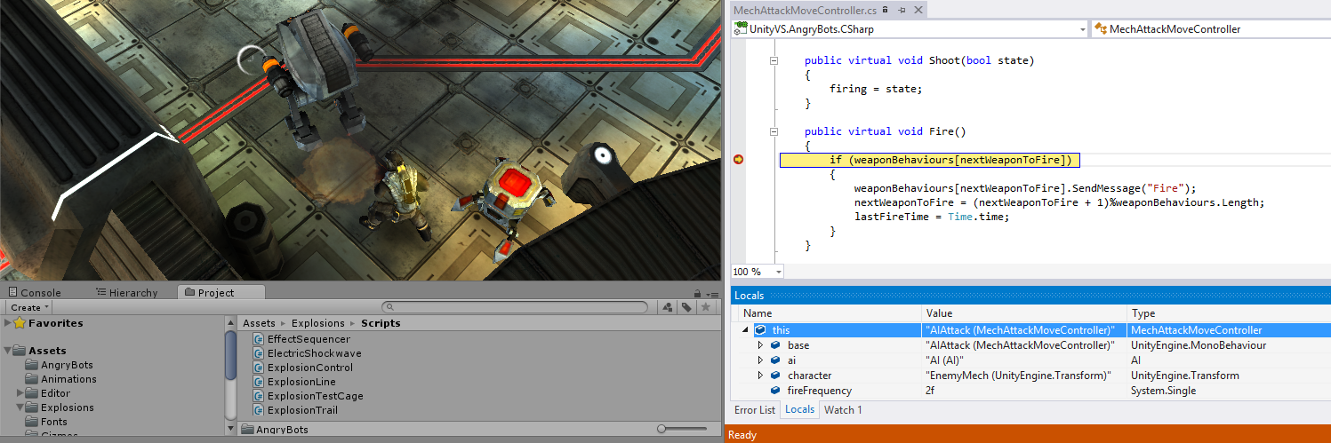Click the Search by Type filter icon
Screen dimensions: 1331x443
[x=667, y=307]
